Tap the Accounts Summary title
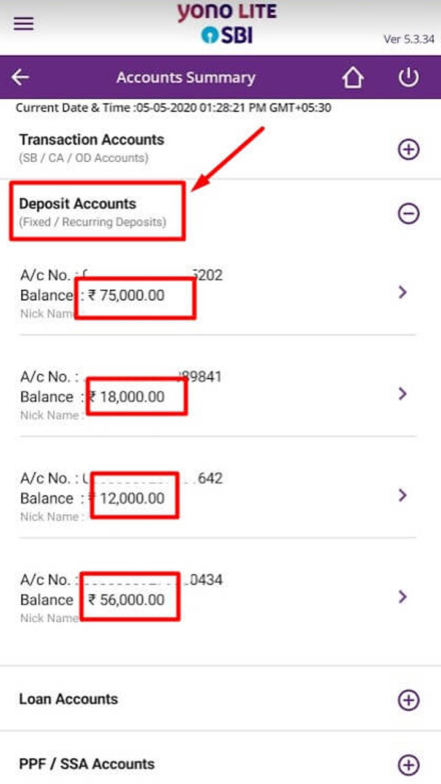Image resolution: width=441 pixels, height=784 pixels. [x=186, y=78]
